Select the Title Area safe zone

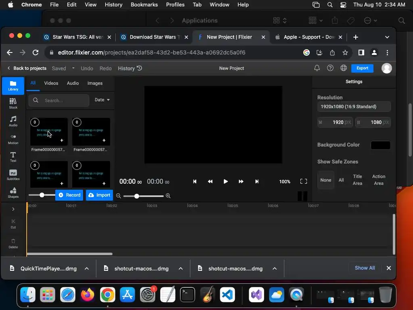point(357,180)
